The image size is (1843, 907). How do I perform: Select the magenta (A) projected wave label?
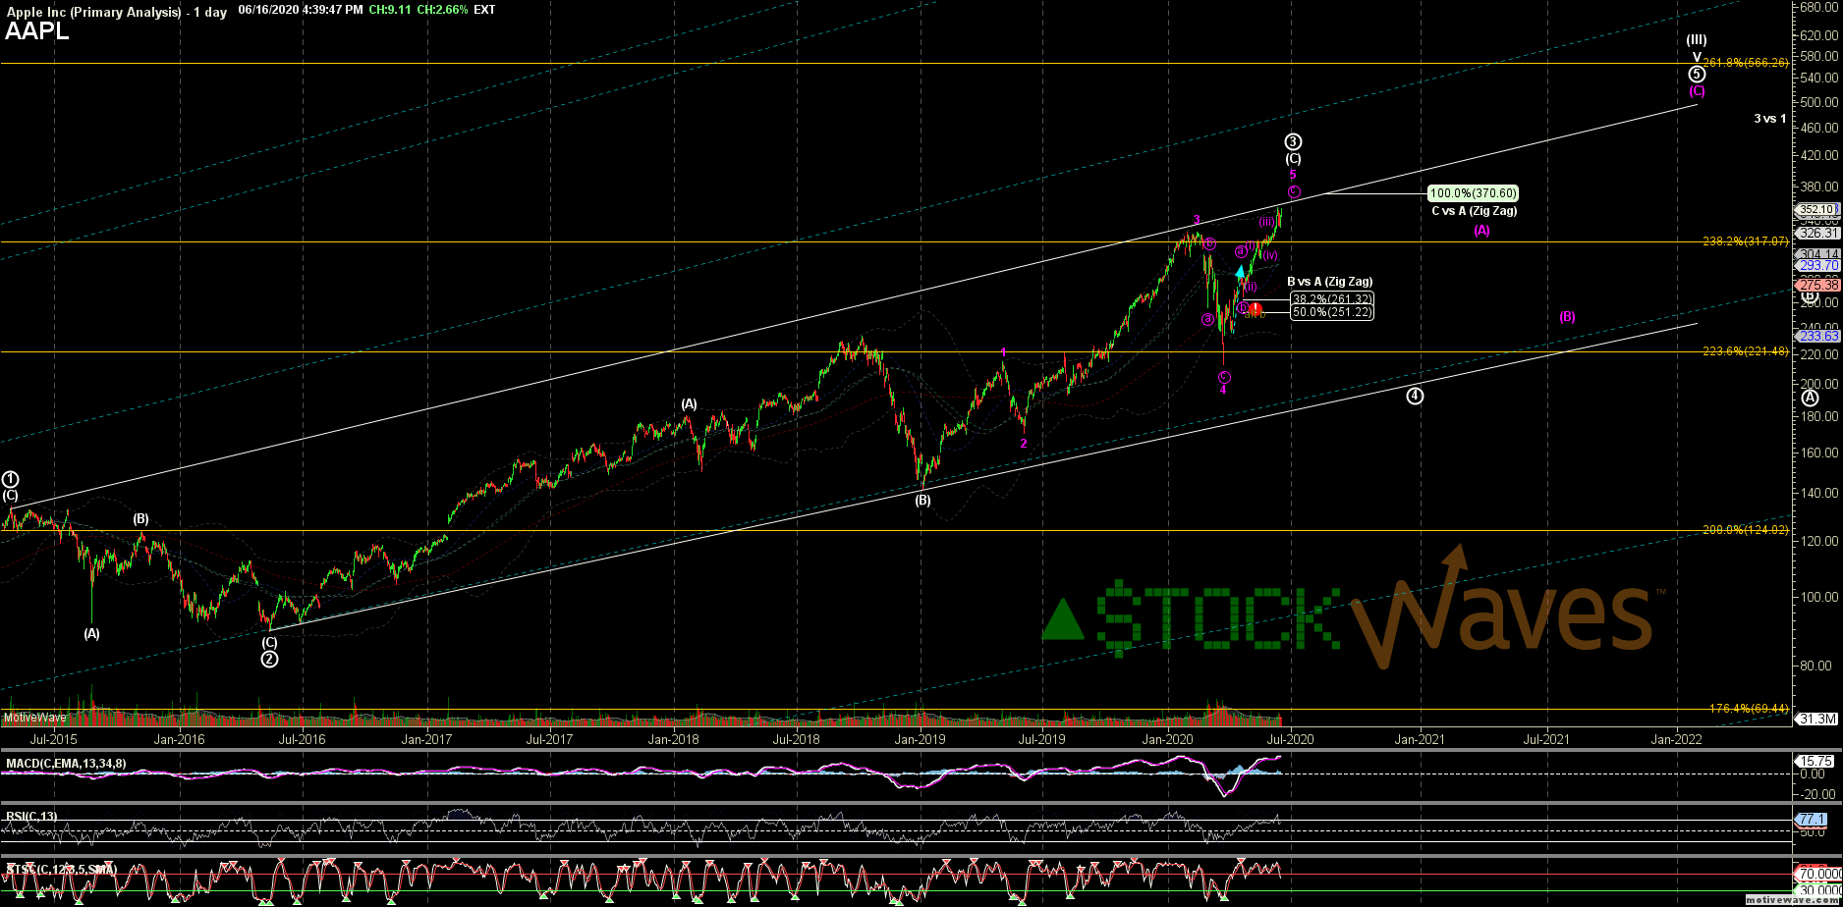(1481, 230)
